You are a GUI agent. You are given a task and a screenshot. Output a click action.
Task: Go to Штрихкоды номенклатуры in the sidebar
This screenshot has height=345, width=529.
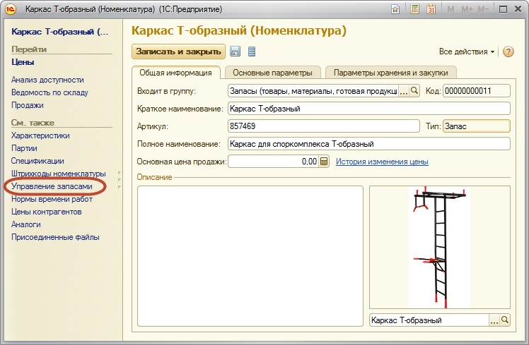(x=58, y=174)
